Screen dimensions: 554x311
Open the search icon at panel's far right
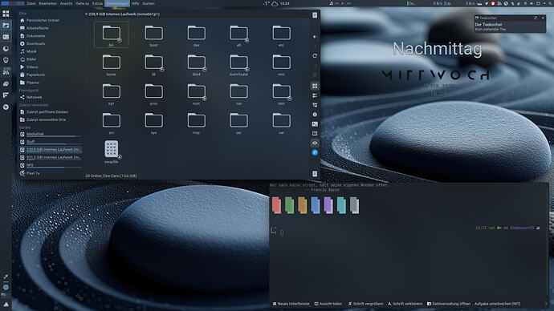[x=550, y=3]
